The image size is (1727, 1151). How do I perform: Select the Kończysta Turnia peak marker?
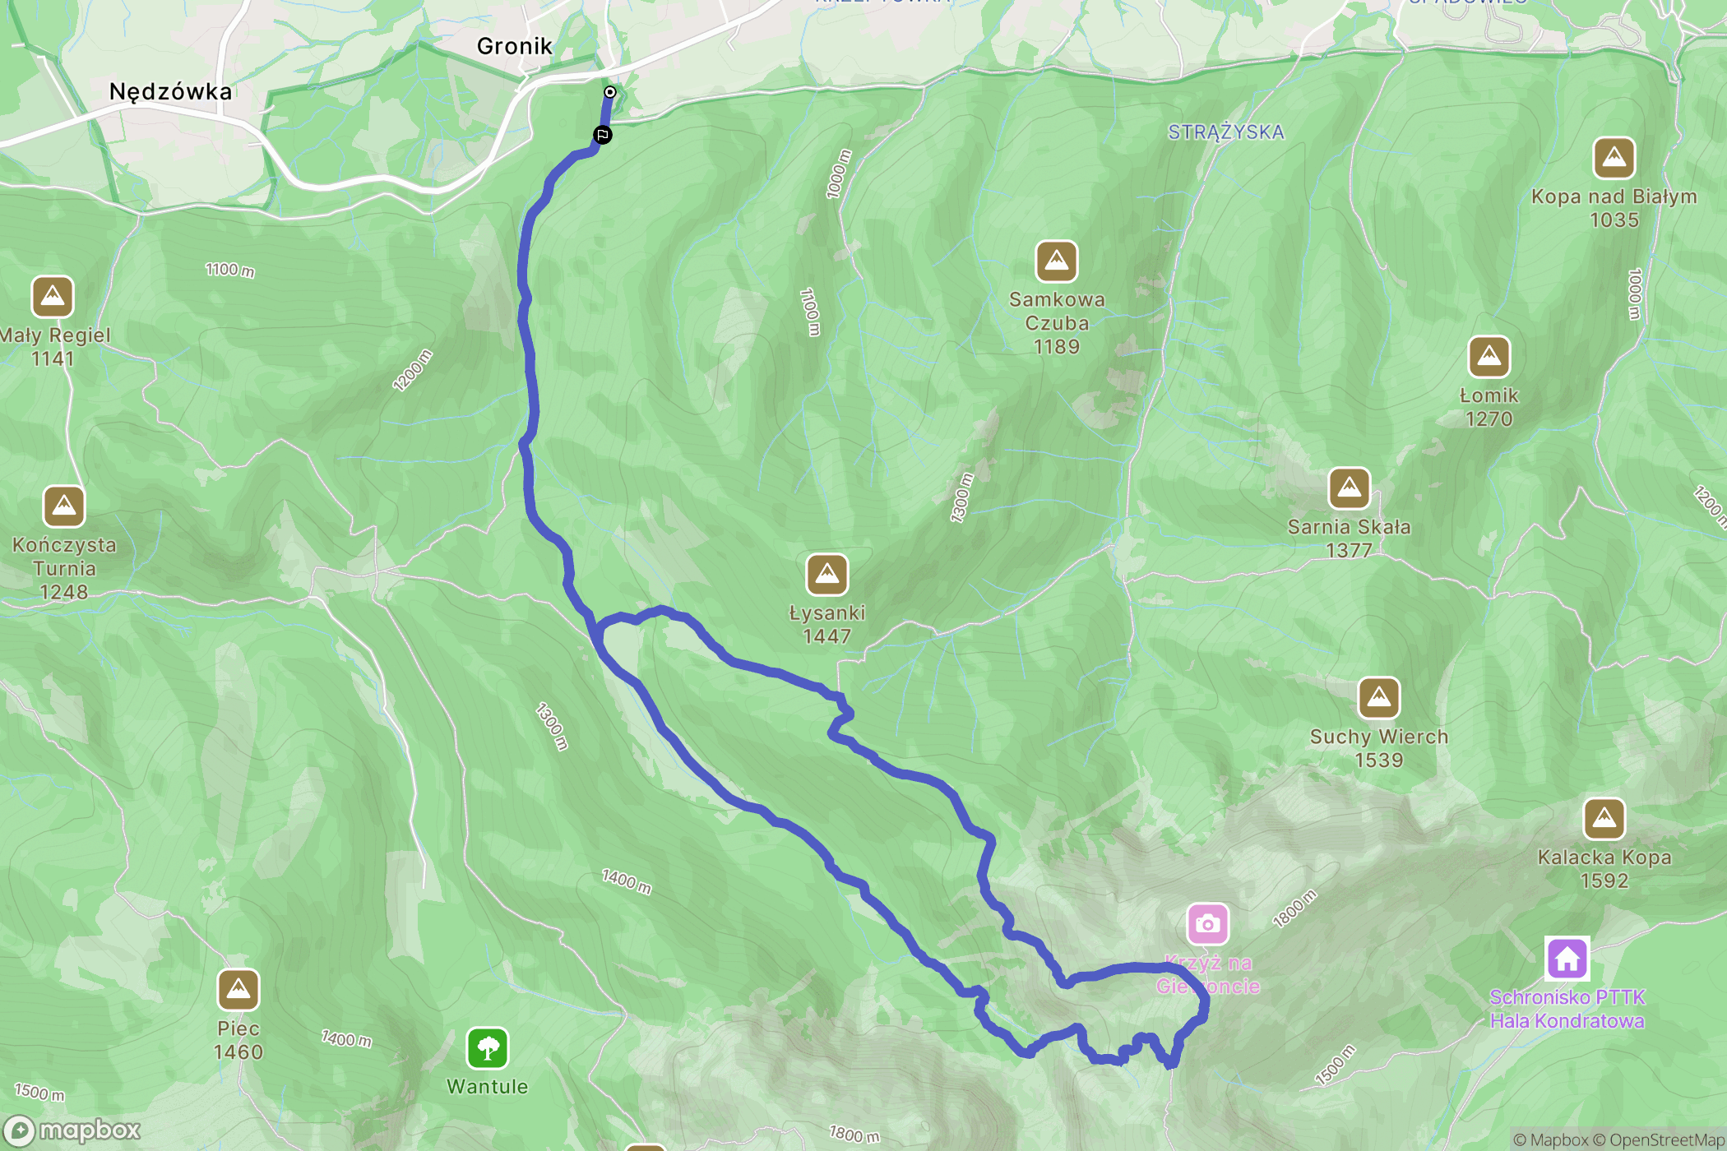[x=64, y=506]
